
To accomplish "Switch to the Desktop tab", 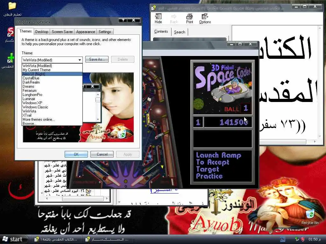I will click(42, 32).
